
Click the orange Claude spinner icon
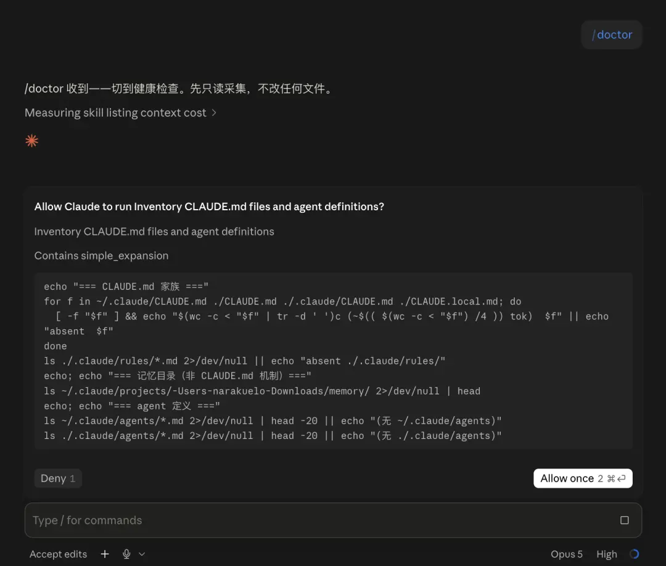(32, 141)
